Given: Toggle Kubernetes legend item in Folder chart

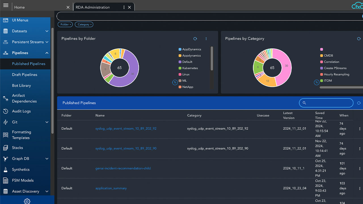Looking at the screenshot, I should (190, 68).
